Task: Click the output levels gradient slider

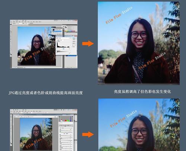Action: click(x=63, y=52)
